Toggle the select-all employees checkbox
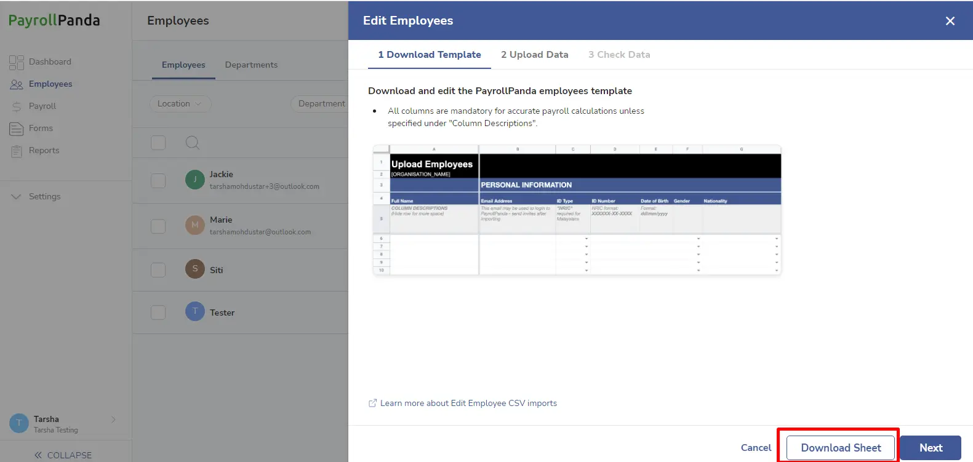 click(x=158, y=143)
